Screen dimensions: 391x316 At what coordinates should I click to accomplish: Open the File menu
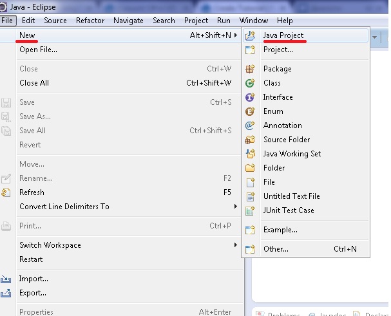[x=7, y=21]
